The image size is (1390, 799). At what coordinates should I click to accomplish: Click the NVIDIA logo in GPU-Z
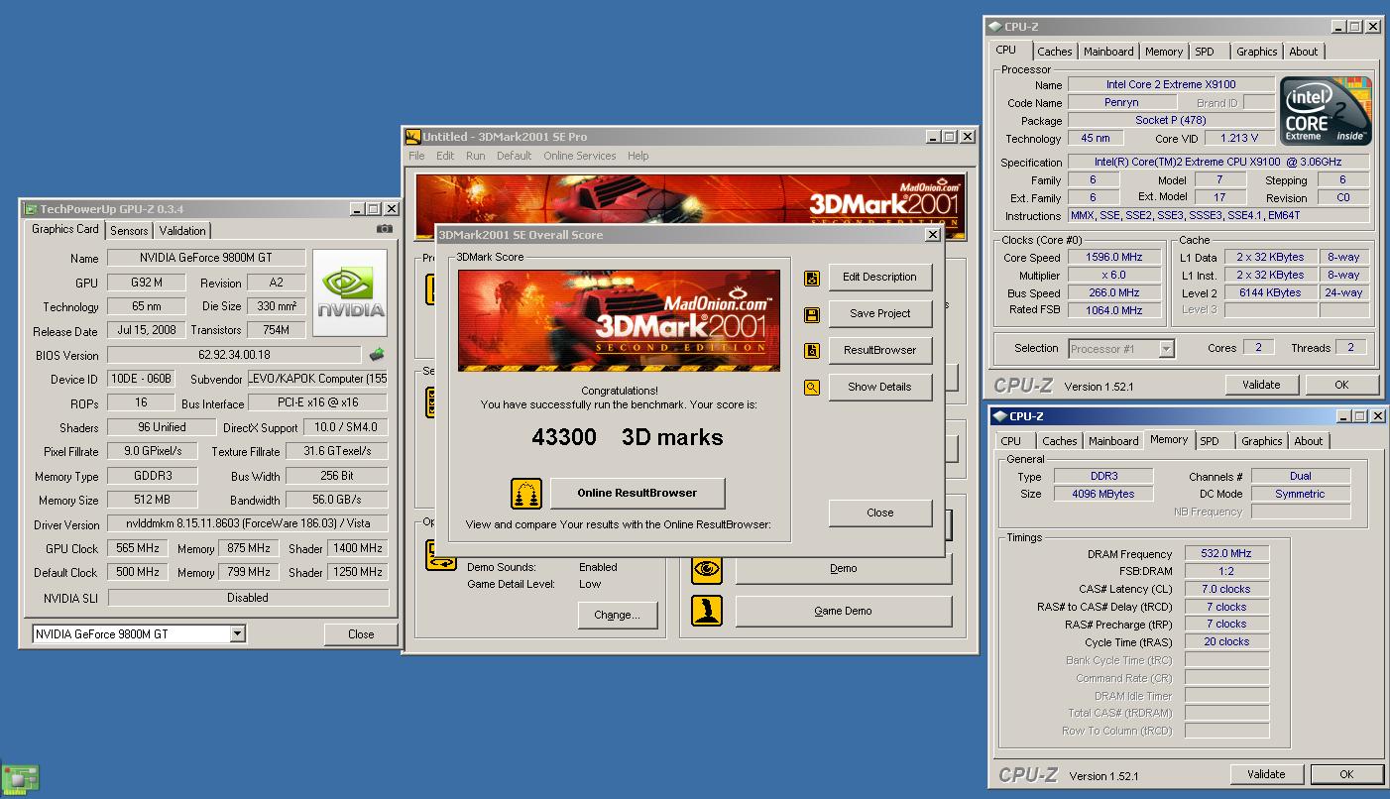click(x=350, y=292)
